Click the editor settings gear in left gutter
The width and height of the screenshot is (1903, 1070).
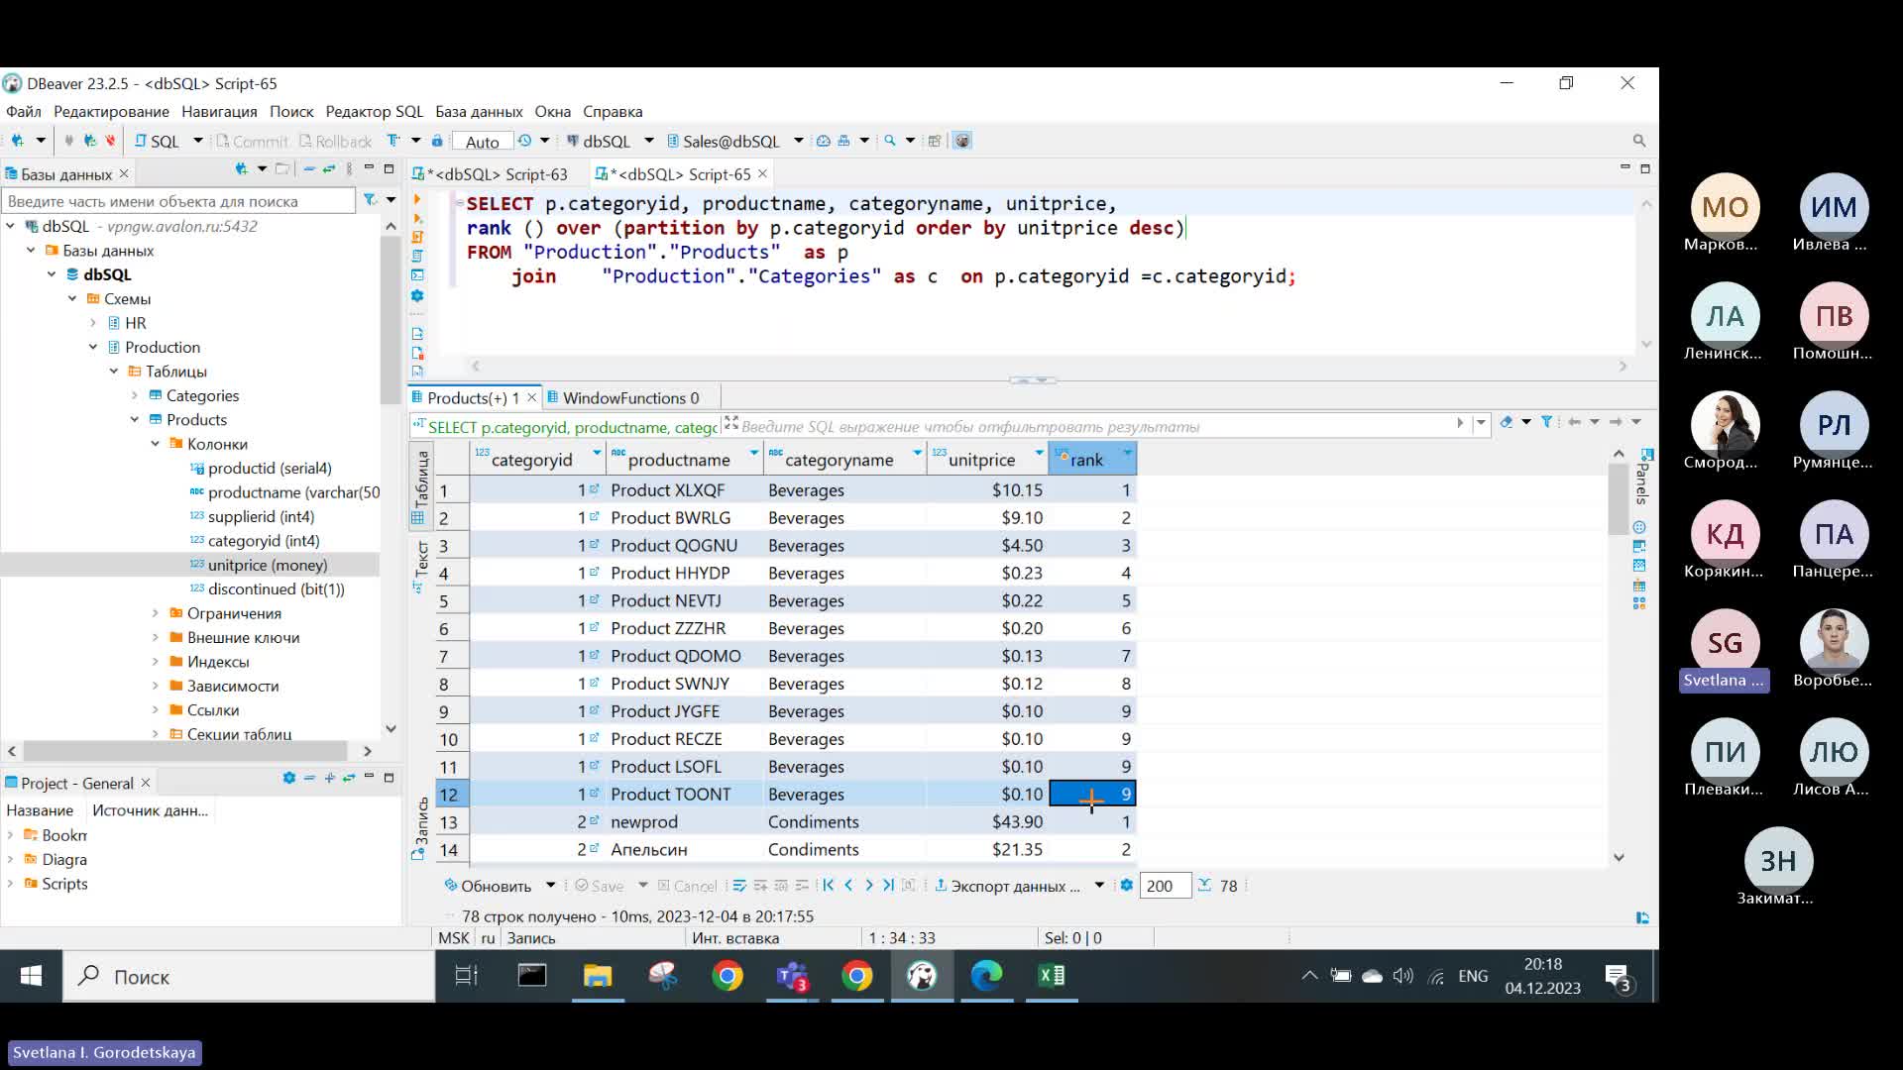[x=417, y=295]
